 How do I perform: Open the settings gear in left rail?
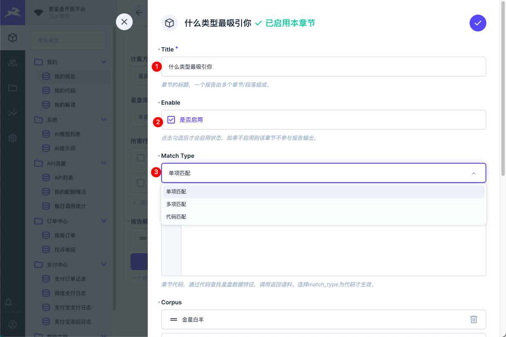pyautogui.click(x=13, y=138)
